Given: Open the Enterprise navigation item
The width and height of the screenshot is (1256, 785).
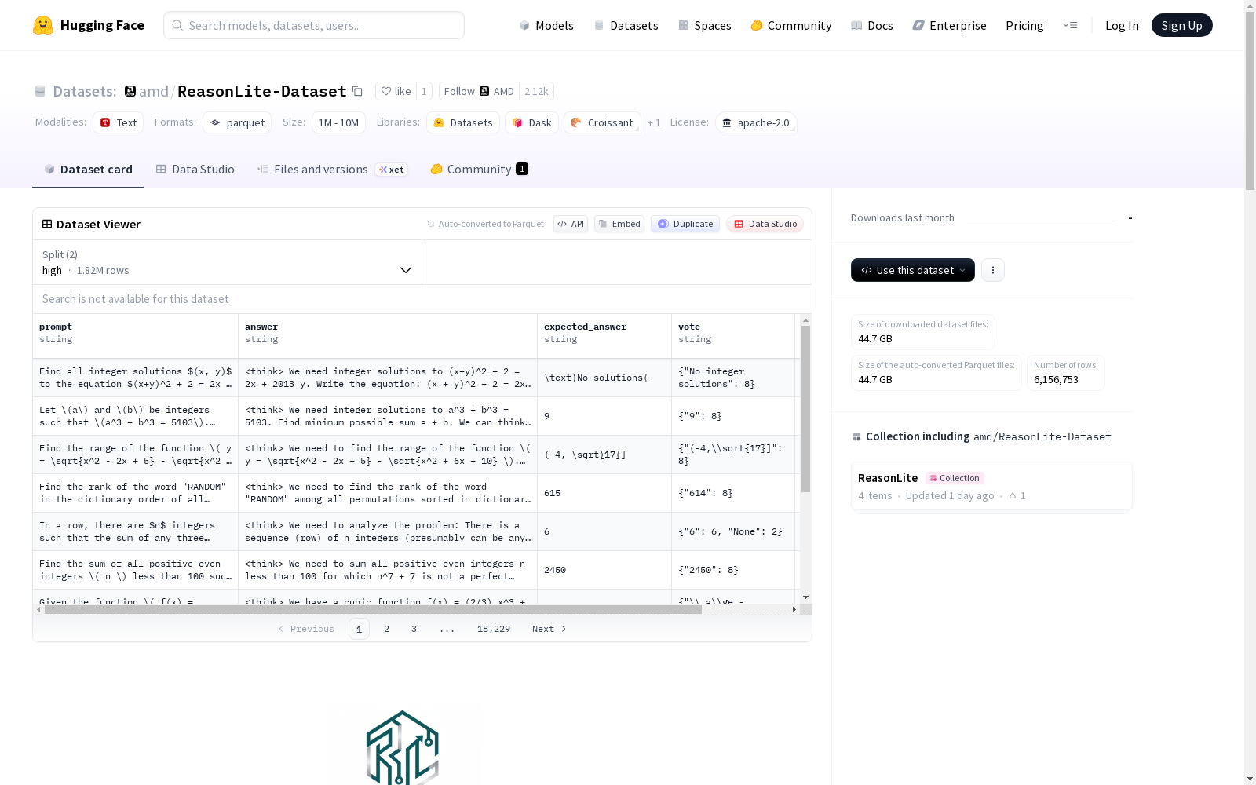Looking at the screenshot, I should [x=950, y=25].
